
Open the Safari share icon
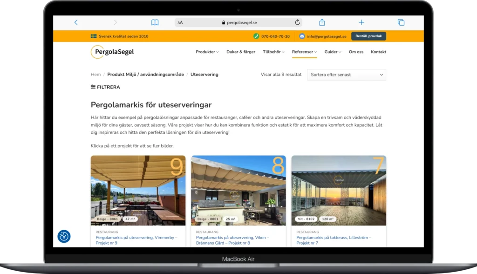point(321,22)
